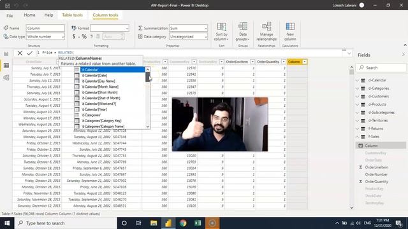The width and height of the screenshot is (408, 229).
Task: Click the column Name input field
Action: point(45,28)
